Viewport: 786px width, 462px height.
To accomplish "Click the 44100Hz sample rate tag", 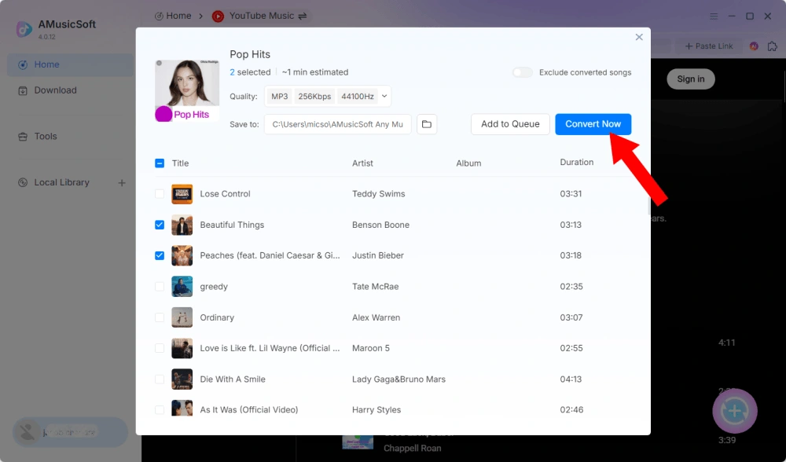I will tap(358, 96).
